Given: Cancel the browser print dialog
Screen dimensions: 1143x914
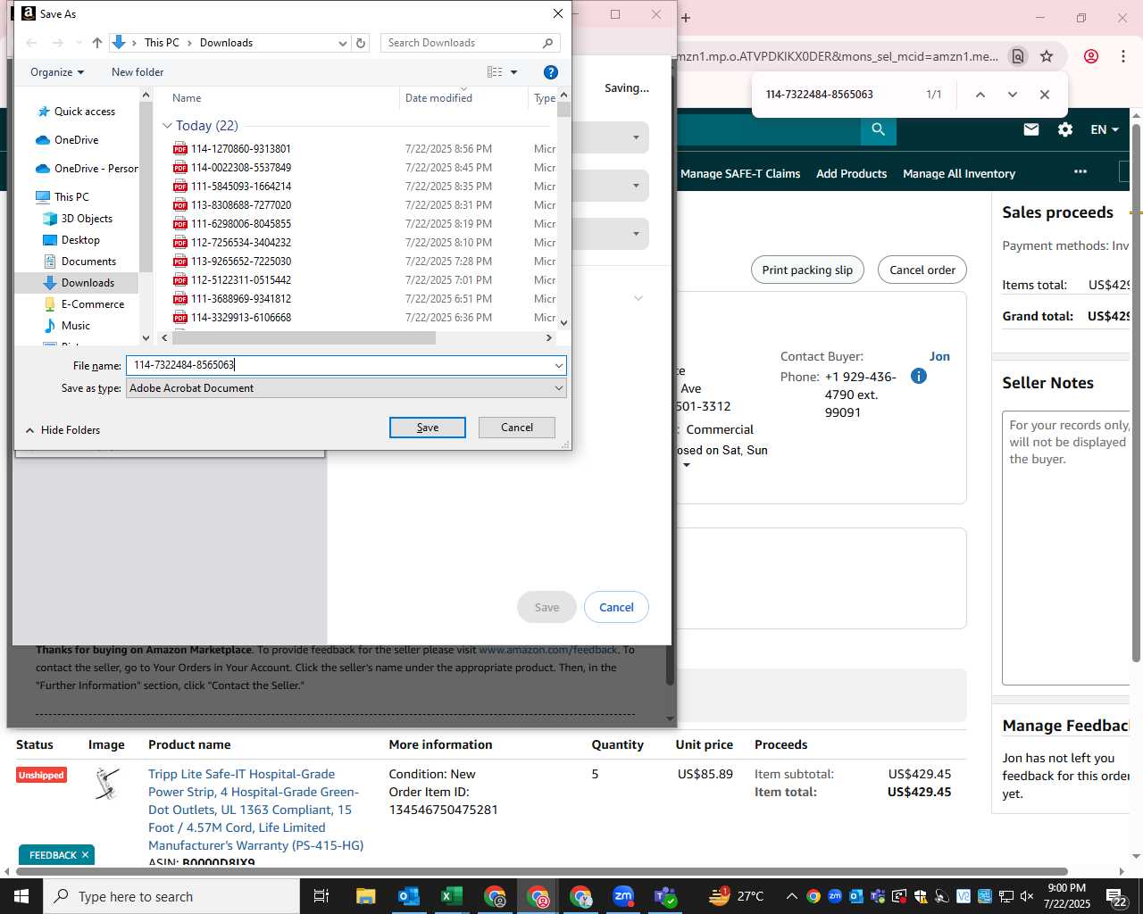Looking at the screenshot, I should (616, 607).
